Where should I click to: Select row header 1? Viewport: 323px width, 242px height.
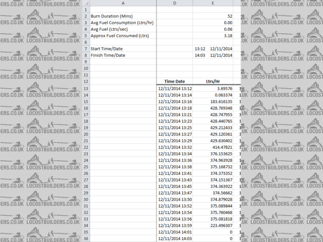coord(86,10)
